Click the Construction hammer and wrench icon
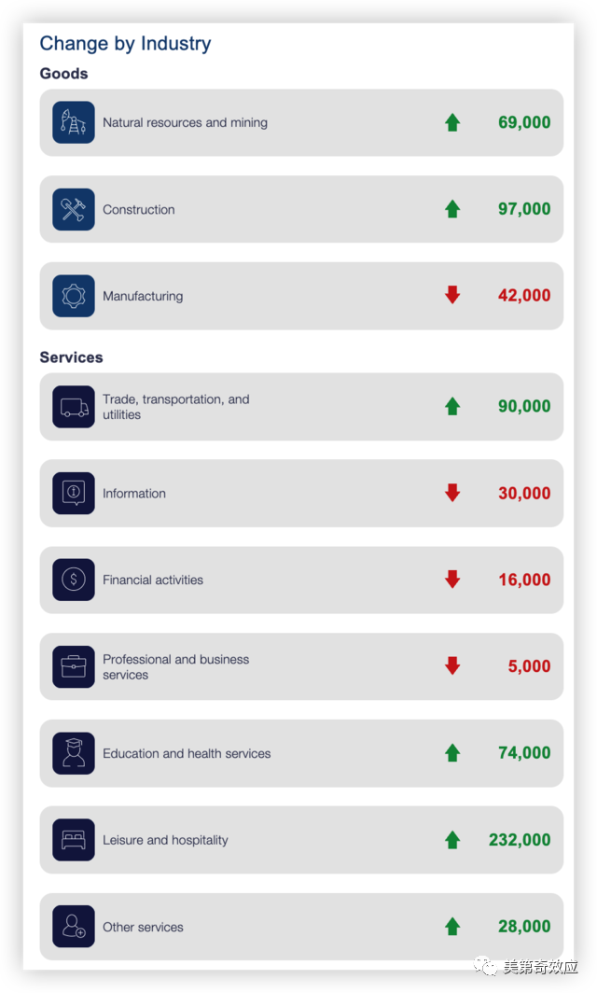This screenshot has width=597, height=993. click(x=74, y=209)
